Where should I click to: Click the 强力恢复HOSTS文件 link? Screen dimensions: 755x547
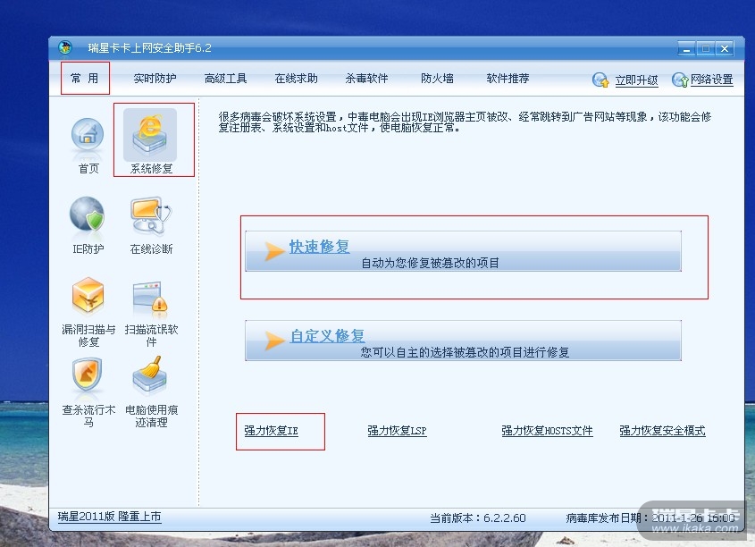(x=547, y=431)
